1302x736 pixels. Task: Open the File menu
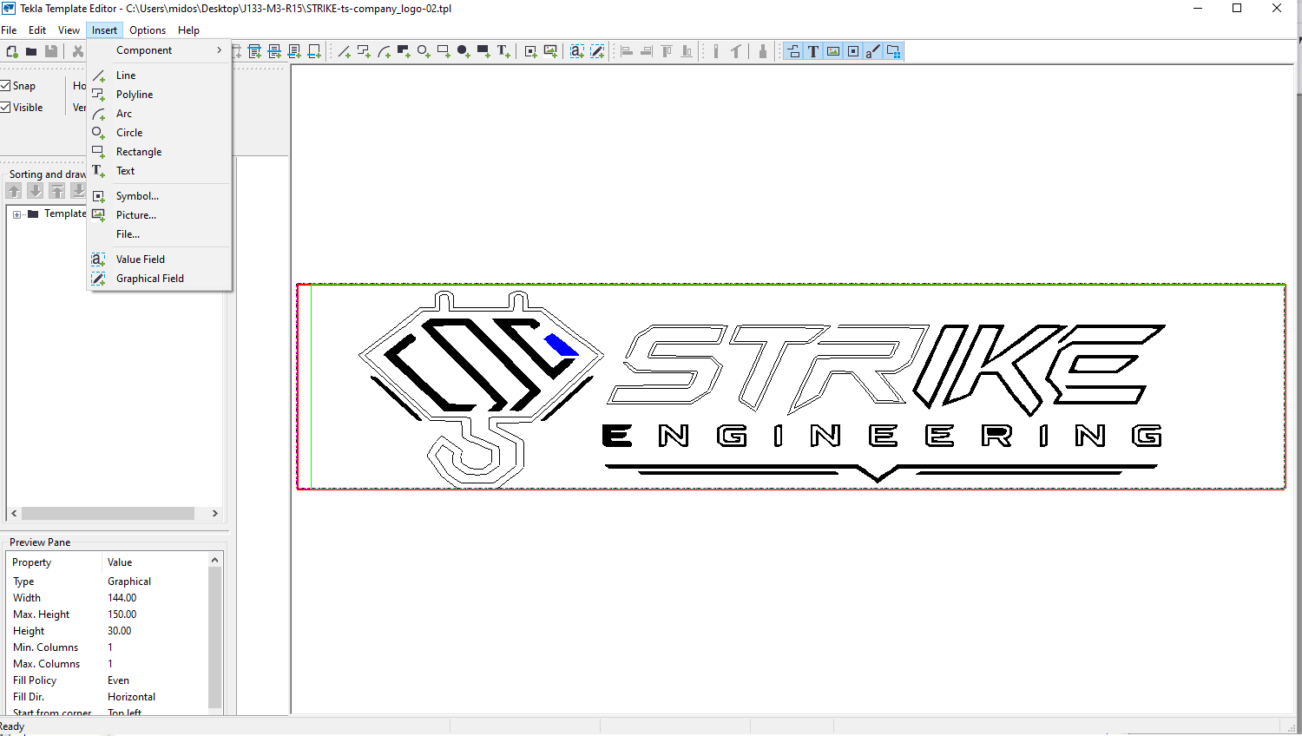click(x=9, y=30)
